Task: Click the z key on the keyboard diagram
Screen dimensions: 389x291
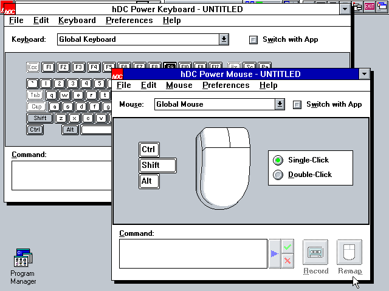Action: tap(61, 118)
